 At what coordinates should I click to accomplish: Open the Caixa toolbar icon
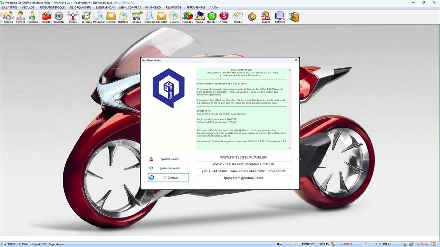tap(200, 17)
